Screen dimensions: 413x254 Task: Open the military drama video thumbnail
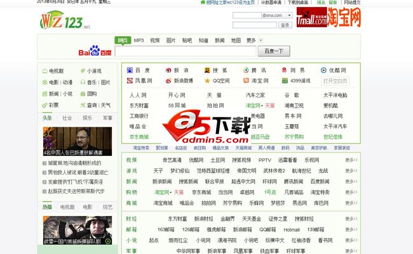click(x=78, y=231)
